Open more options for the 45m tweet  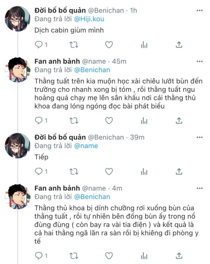[199, 61]
